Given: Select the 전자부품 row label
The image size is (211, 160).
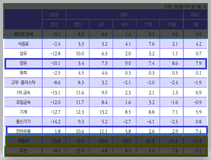Looking at the screenshot, I should [23, 131].
